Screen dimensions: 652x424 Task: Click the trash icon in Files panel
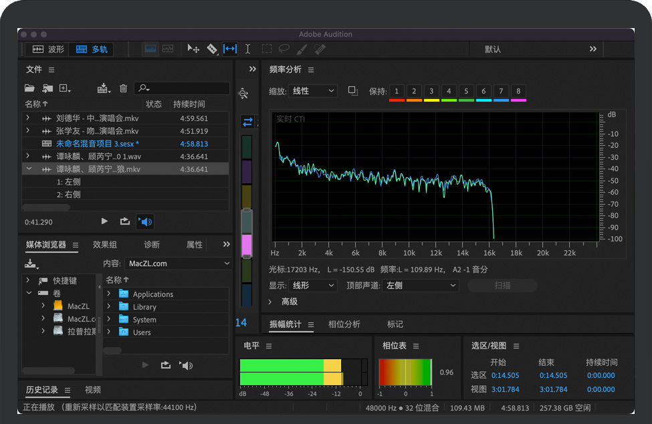(123, 88)
